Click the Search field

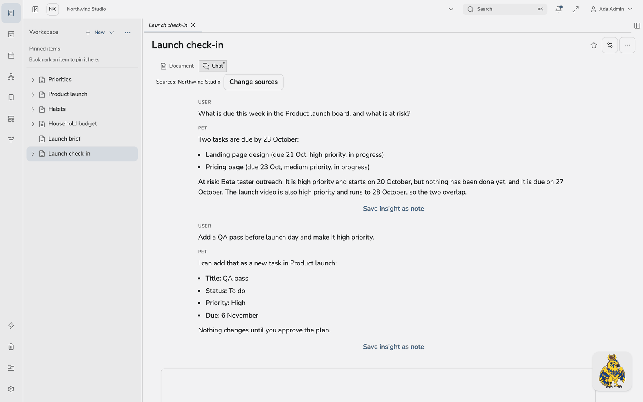pyautogui.click(x=505, y=9)
